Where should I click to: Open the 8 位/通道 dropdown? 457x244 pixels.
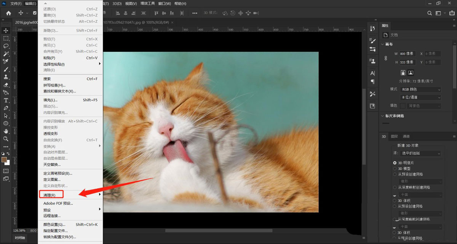coord(420,97)
